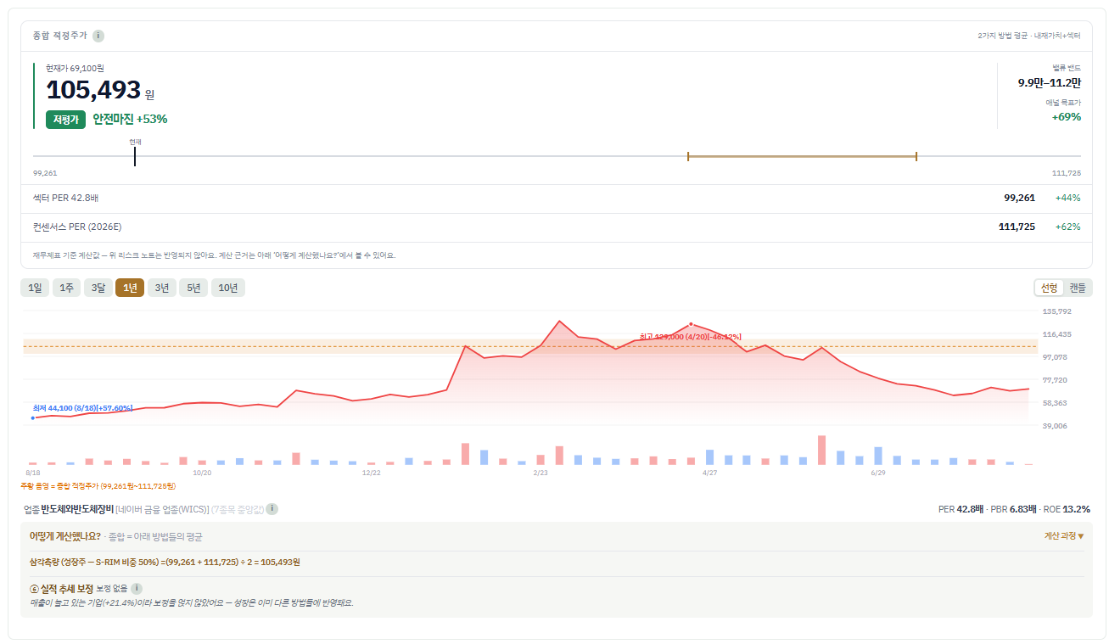This screenshot has width=1109, height=644.
Task: Click the green 저평가 badge
Action: [x=66, y=120]
